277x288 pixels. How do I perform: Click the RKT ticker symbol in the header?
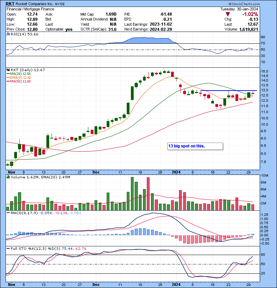pyautogui.click(x=10, y=4)
